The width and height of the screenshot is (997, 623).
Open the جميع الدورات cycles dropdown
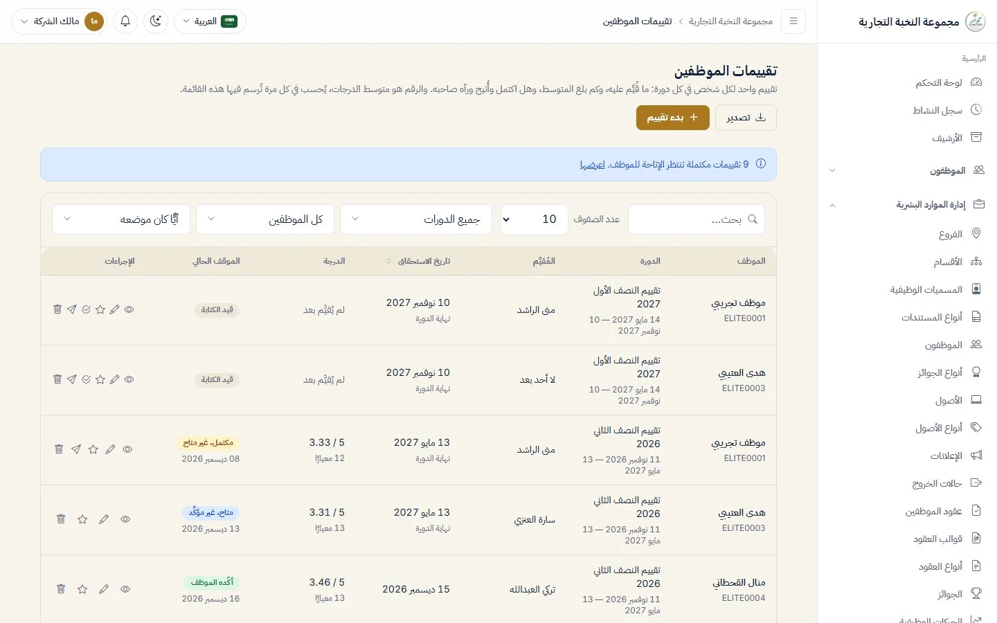(415, 219)
